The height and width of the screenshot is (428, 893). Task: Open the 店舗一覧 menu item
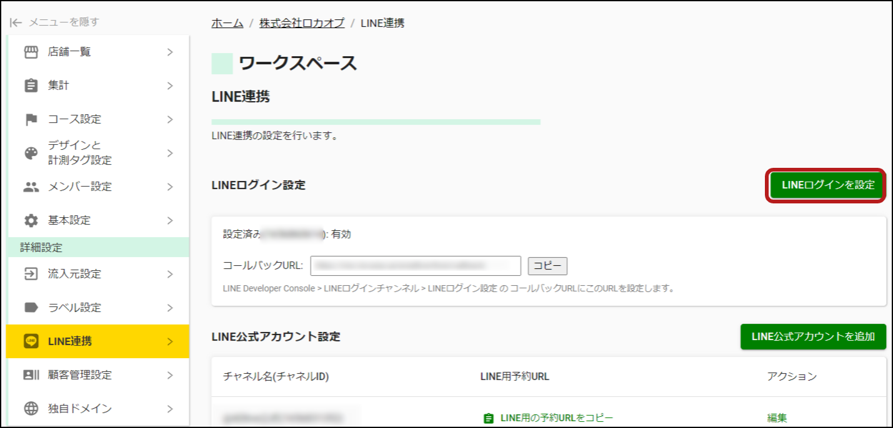(x=97, y=52)
